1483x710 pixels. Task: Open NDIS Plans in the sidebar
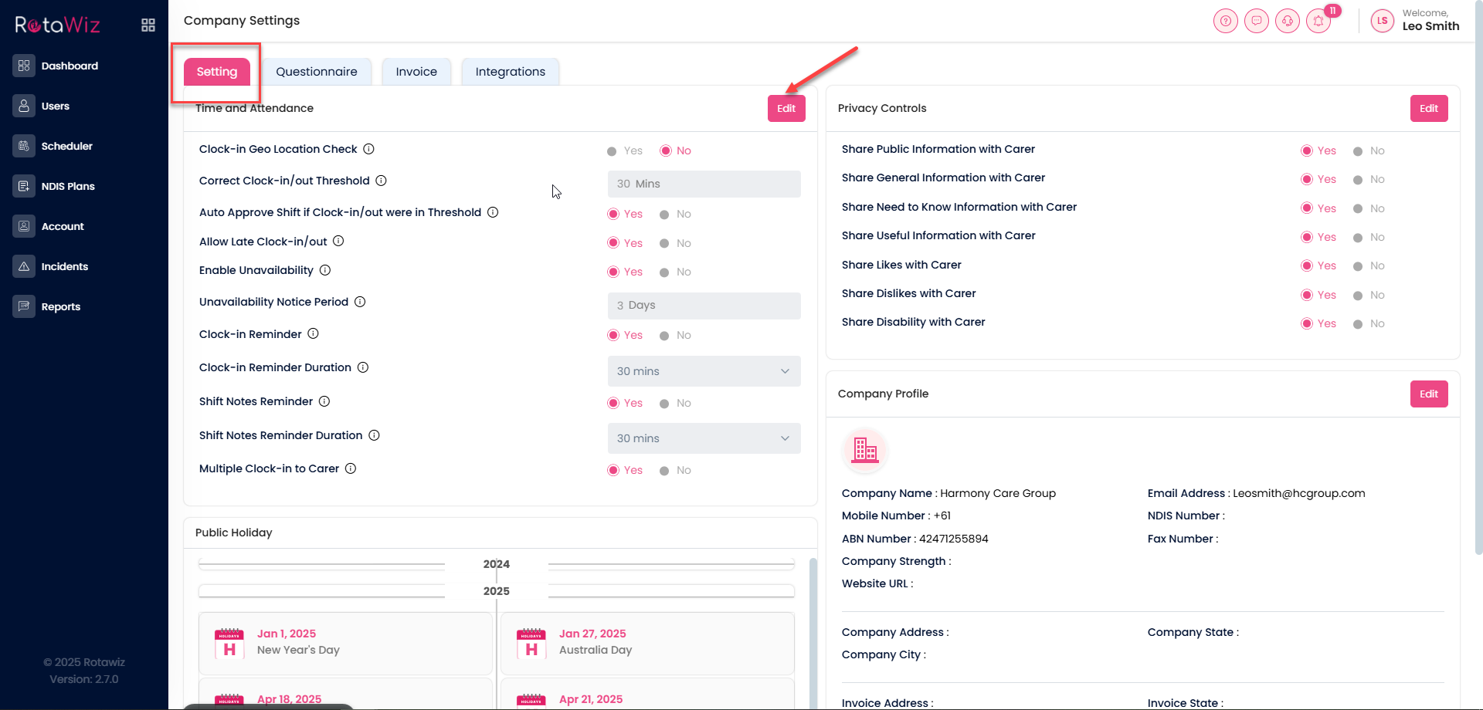pyautogui.click(x=68, y=186)
